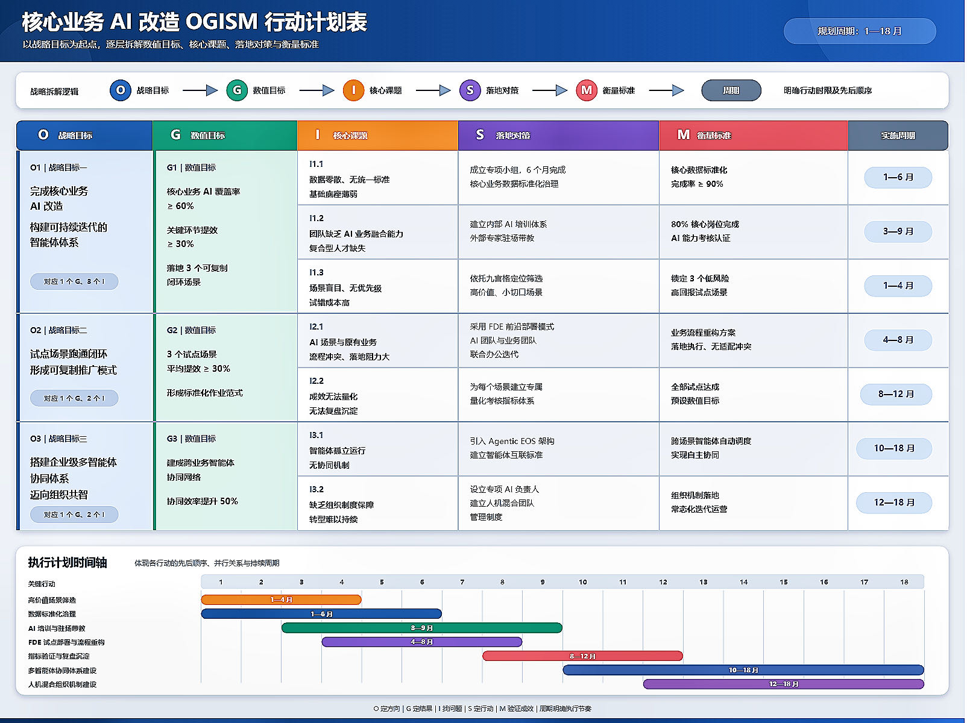Click the O1 战略目标一 heading
The height and width of the screenshot is (723, 967).
point(58,167)
